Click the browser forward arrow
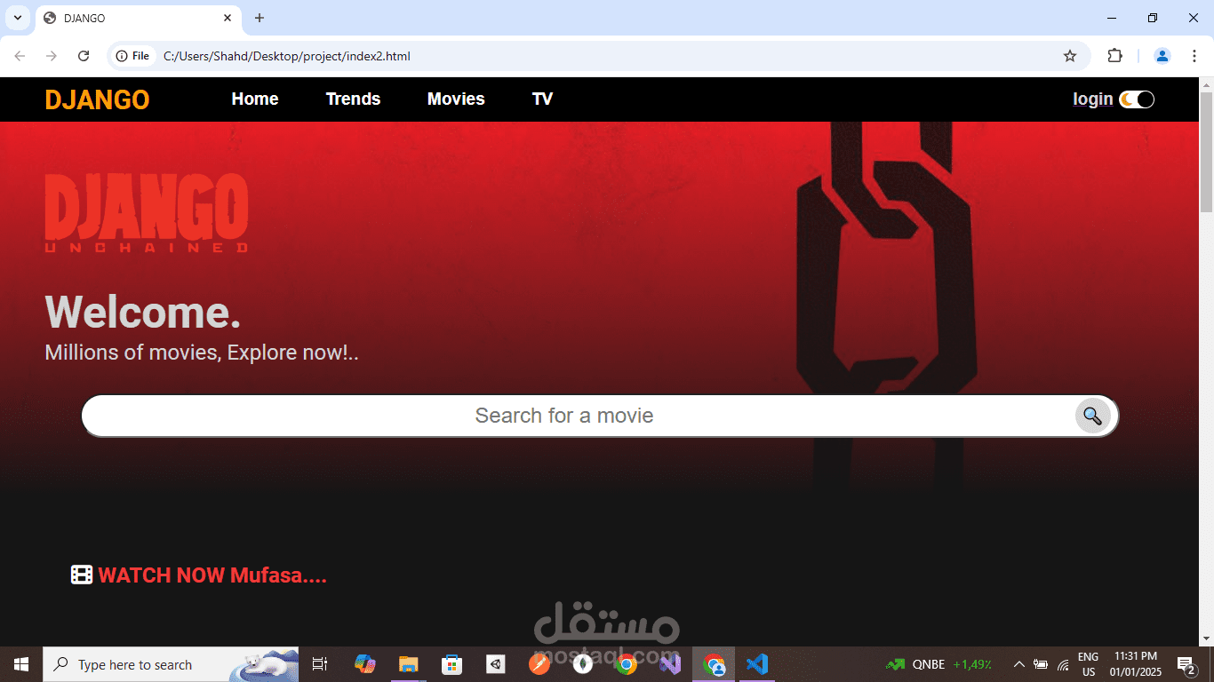The height and width of the screenshot is (682, 1214). (52, 56)
